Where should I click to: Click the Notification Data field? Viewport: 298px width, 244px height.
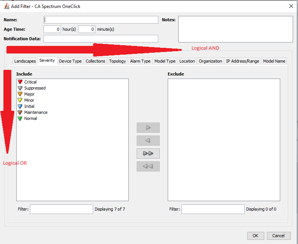101,39
